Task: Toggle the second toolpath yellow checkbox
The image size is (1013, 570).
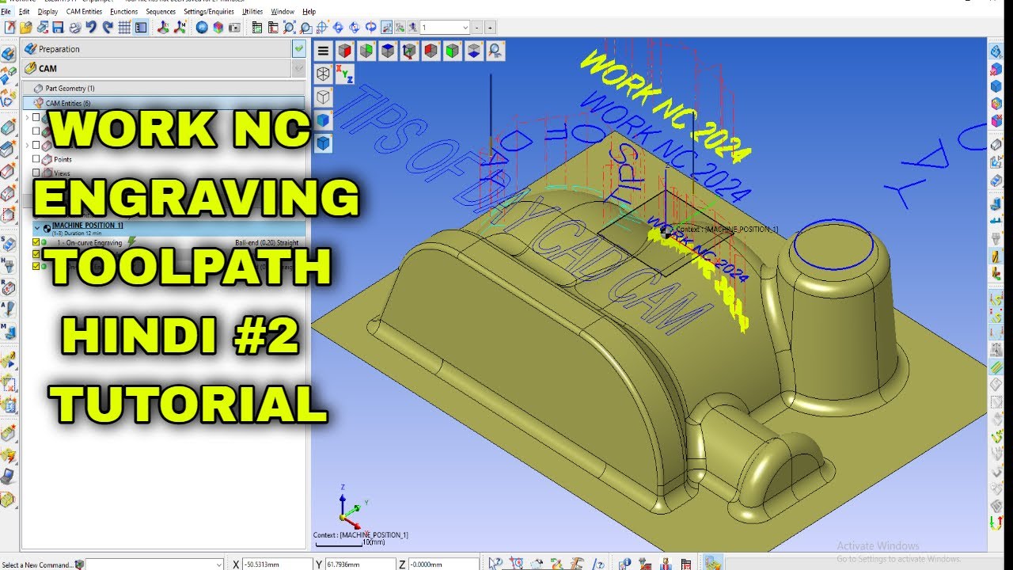Action: click(36, 254)
